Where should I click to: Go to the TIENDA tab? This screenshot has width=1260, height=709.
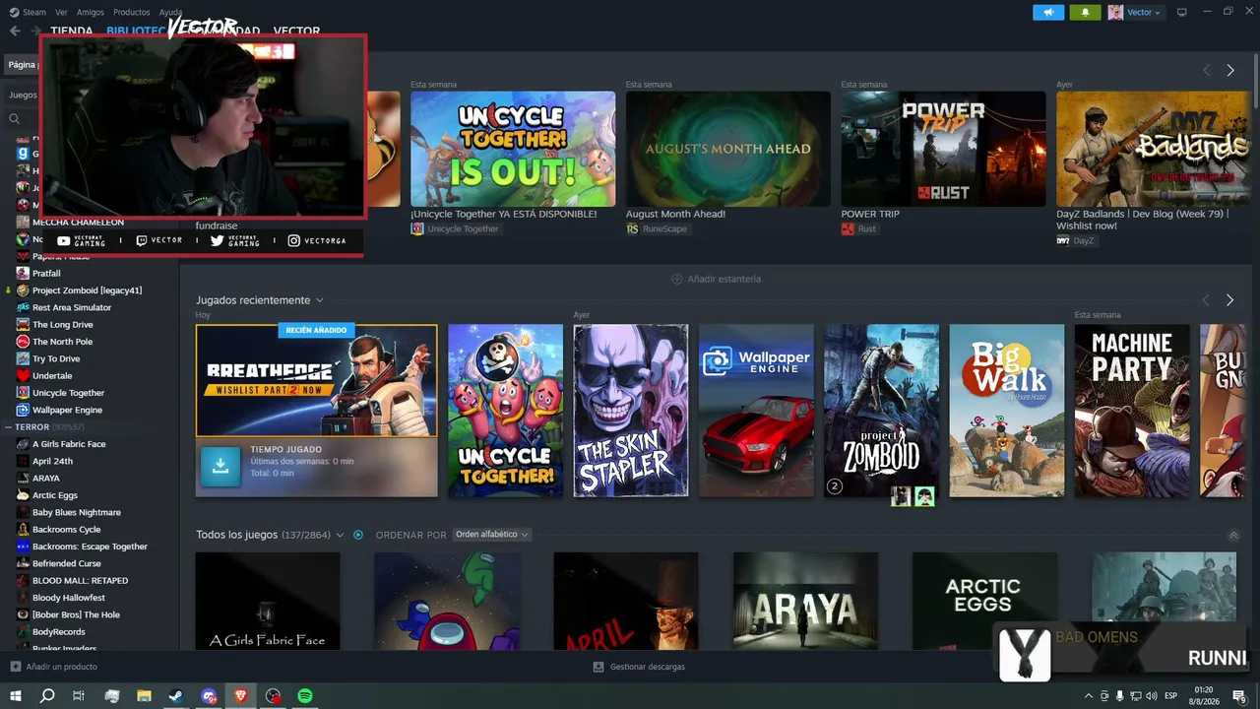pos(72,31)
